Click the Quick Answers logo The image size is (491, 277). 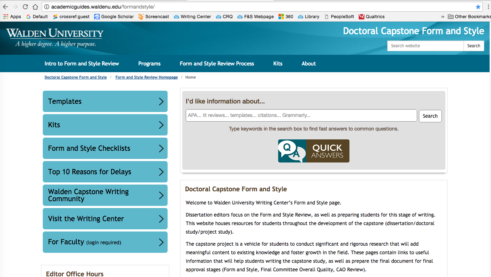(x=313, y=151)
